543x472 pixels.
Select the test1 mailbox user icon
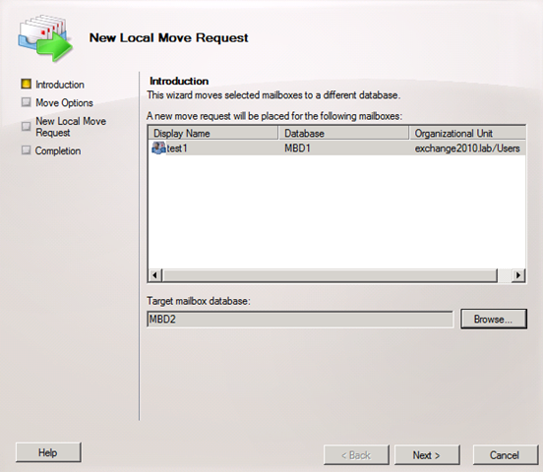point(158,148)
